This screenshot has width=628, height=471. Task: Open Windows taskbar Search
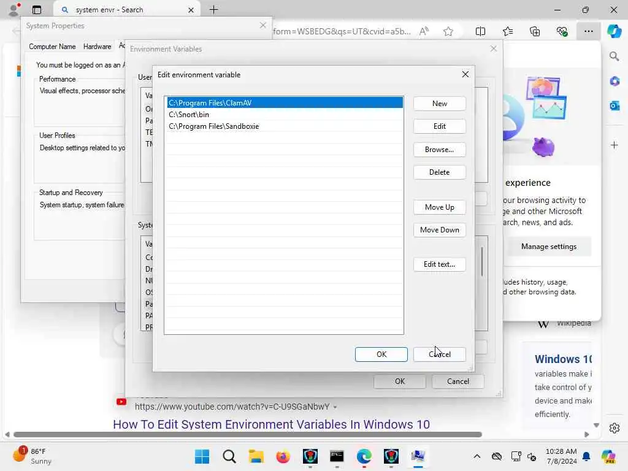point(229,456)
